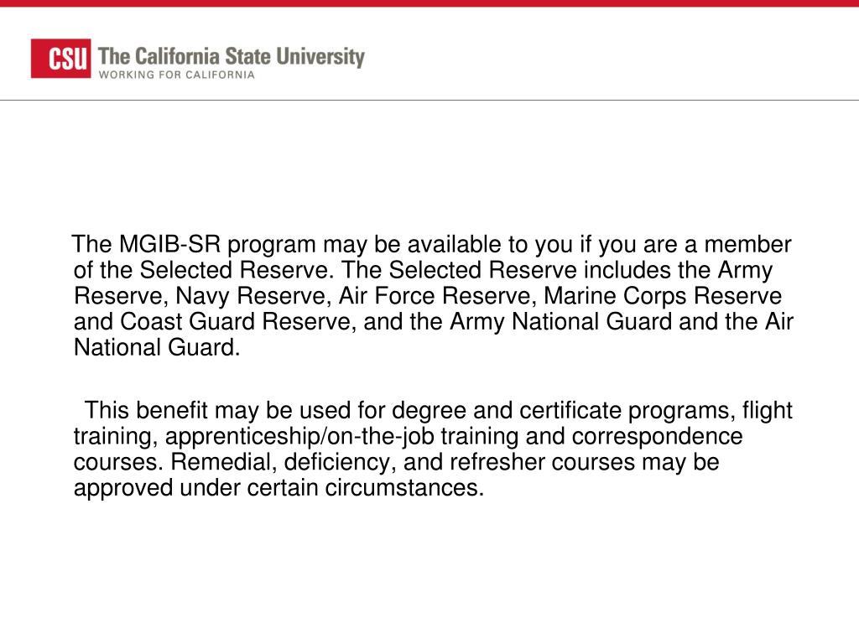Click the word MGIB-SR in first paragraph
859x644 pixels.
169,244
